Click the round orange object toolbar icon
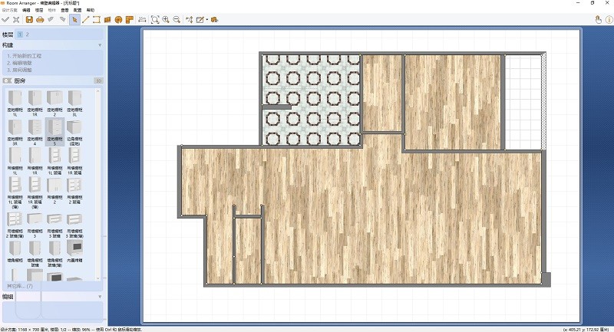Image resolution: width=614 pixels, height=332 pixels. point(118,20)
